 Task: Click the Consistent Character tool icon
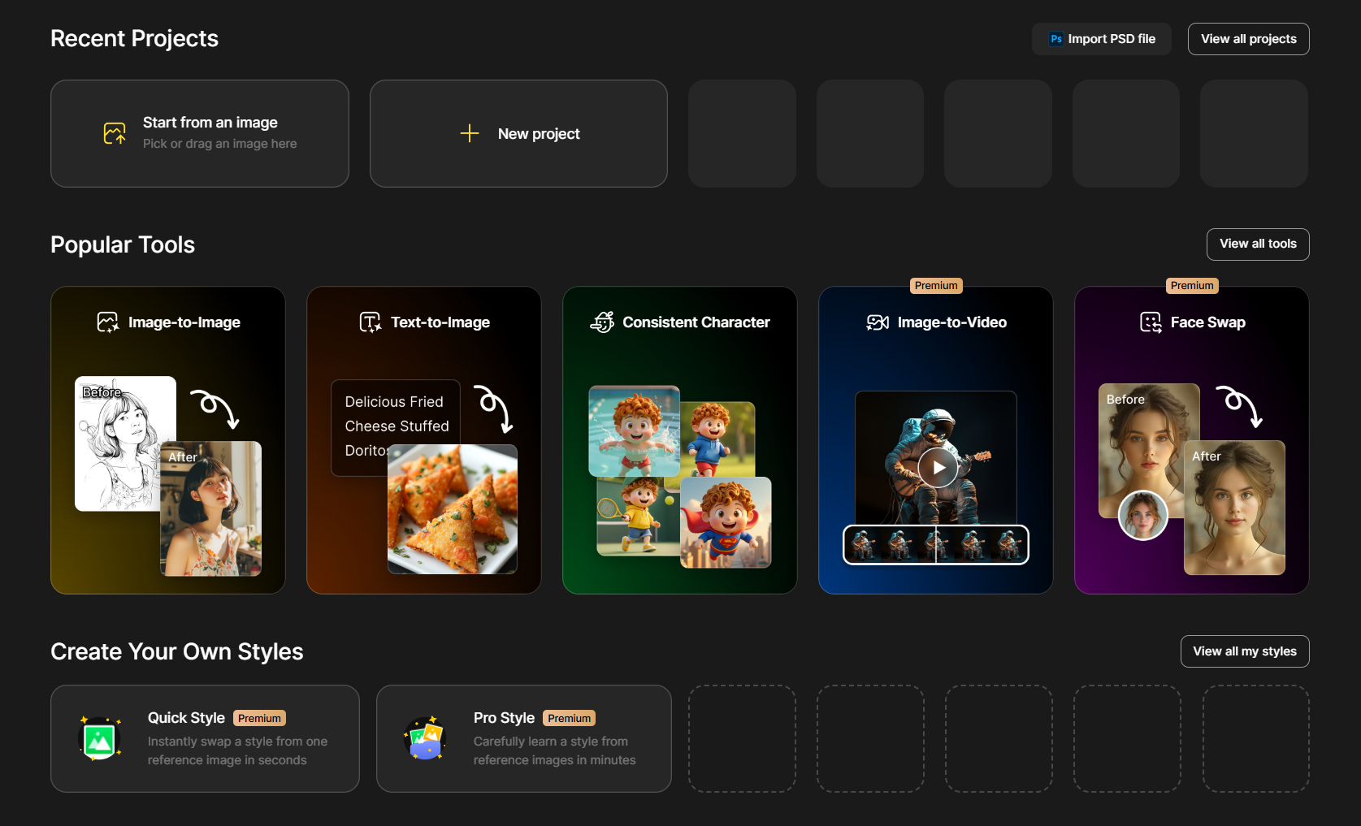tap(602, 322)
